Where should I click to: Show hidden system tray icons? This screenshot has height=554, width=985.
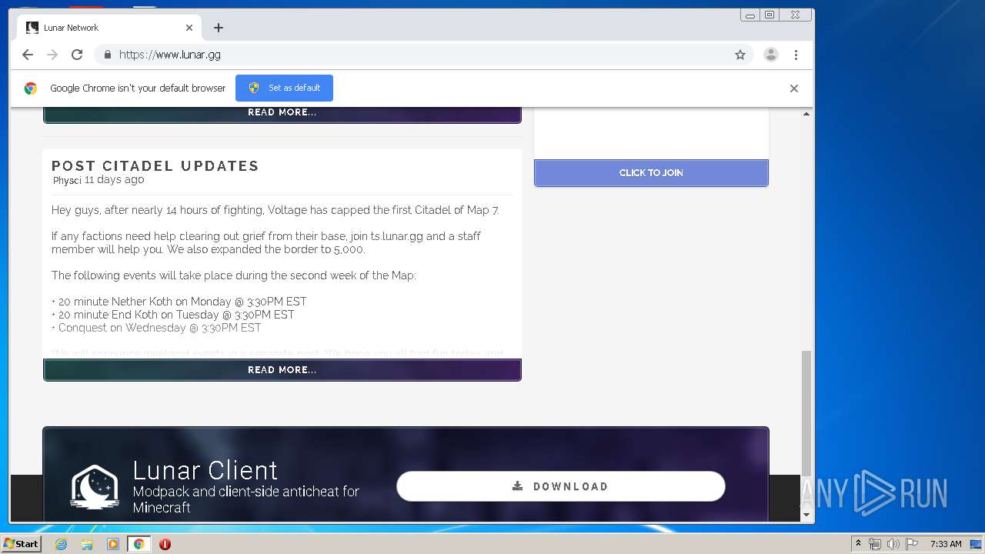pos(858,544)
